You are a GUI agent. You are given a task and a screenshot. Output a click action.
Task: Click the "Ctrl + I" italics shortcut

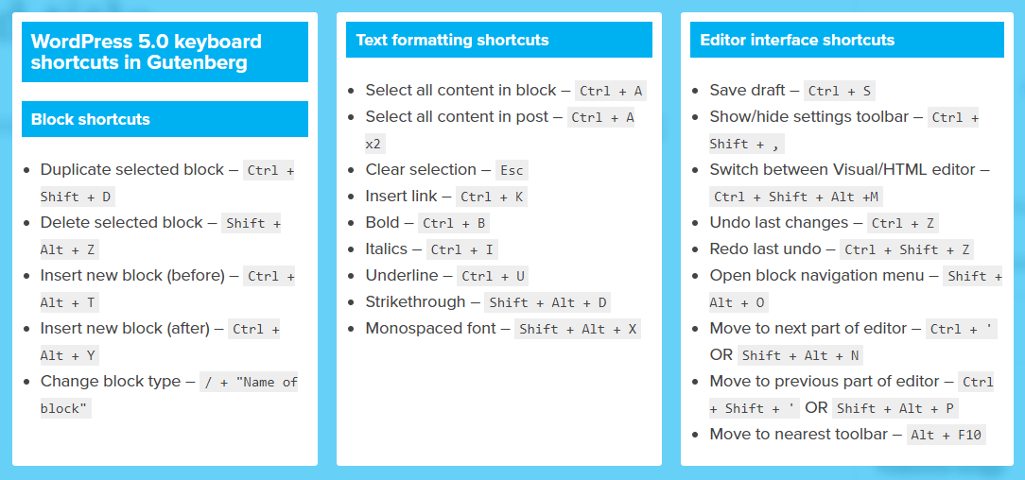[x=462, y=249]
